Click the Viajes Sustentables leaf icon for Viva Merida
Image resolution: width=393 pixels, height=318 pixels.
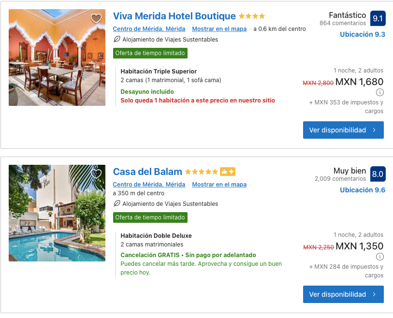tap(116, 40)
